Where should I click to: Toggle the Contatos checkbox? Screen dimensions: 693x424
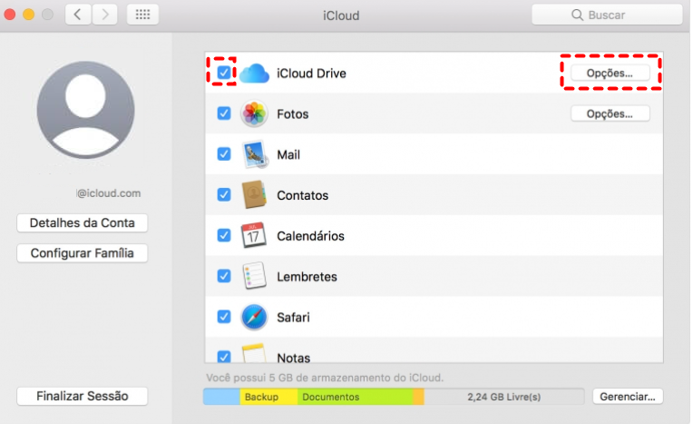pos(224,194)
